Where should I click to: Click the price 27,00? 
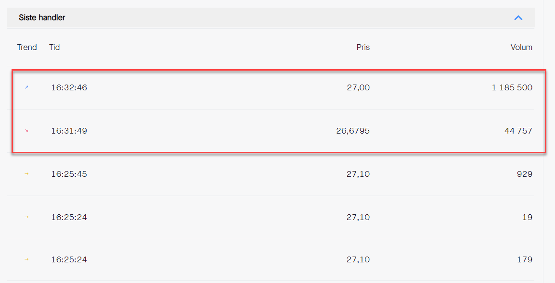tap(358, 87)
